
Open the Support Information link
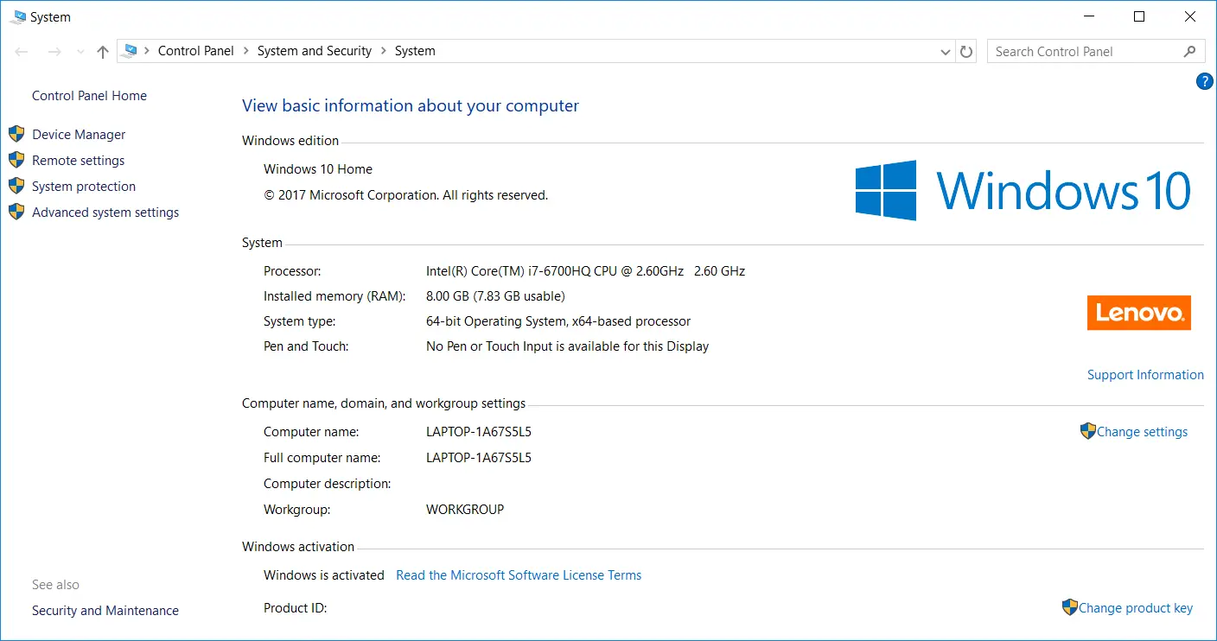(x=1144, y=375)
